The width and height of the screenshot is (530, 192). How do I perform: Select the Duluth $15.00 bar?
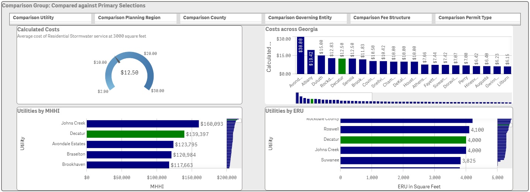(321, 64)
